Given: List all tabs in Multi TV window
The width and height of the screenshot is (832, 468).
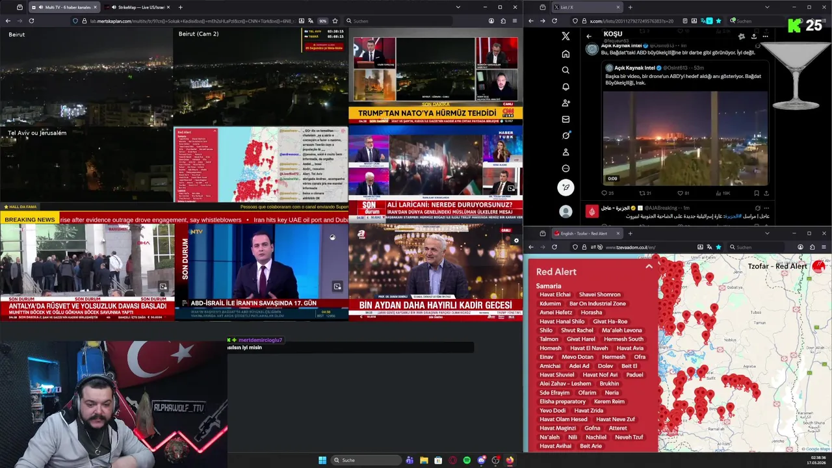Looking at the screenshot, I should point(458,7).
